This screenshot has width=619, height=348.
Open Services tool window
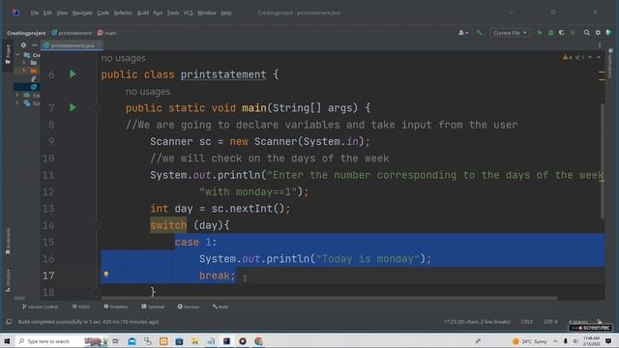(x=189, y=306)
